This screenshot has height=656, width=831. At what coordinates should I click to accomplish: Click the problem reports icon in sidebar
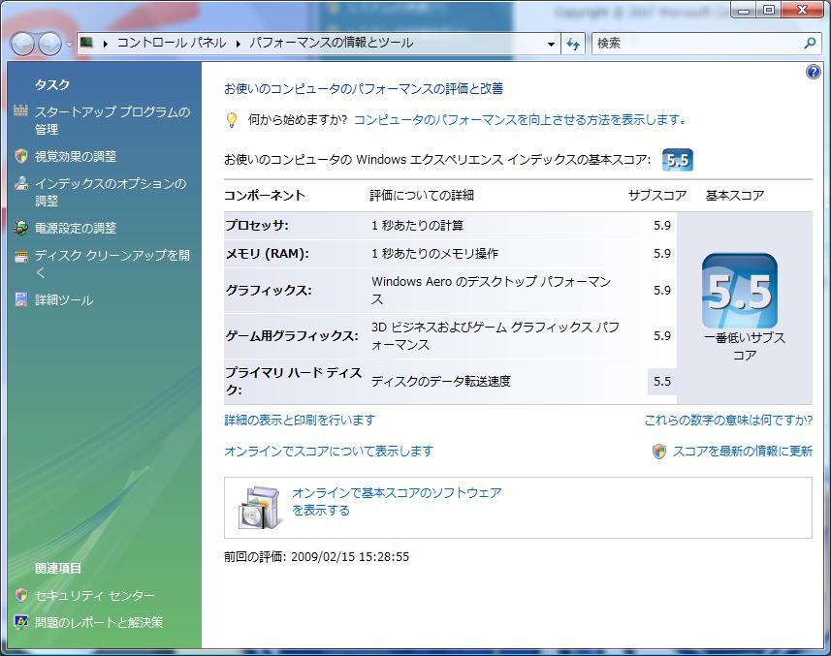point(21,621)
